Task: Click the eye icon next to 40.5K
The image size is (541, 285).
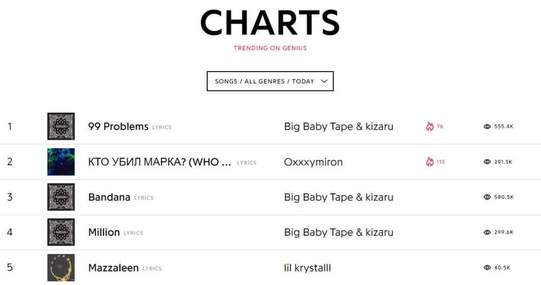Action: (487, 267)
